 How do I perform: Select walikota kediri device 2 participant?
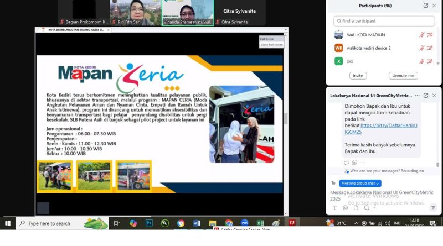(x=384, y=48)
